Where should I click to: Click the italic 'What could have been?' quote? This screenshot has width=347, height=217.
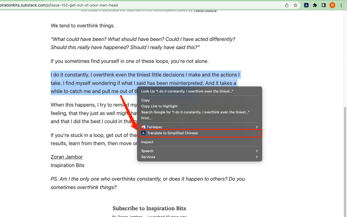click(x=143, y=43)
